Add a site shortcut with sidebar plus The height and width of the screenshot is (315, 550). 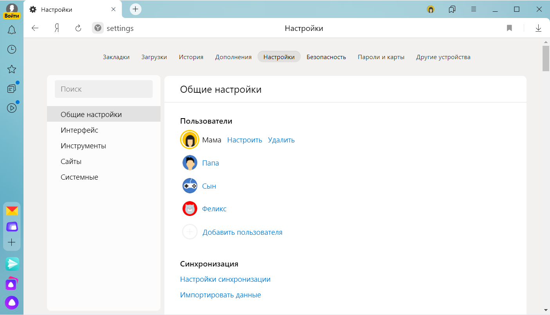[x=12, y=242]
